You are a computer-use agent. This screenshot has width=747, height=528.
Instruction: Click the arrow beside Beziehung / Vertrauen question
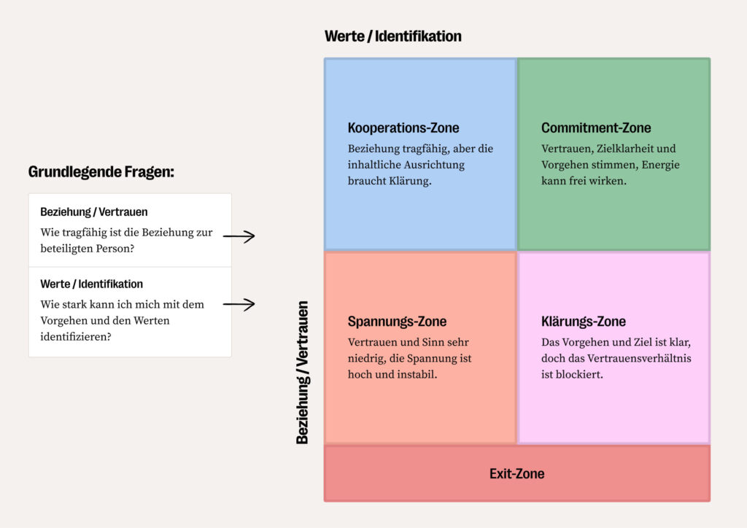239,236
